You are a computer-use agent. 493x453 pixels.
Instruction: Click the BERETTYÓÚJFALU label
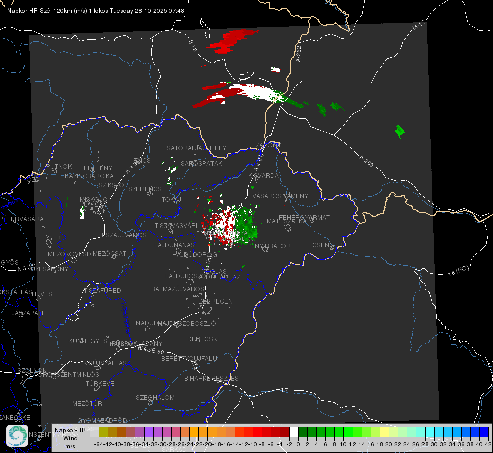point(189,359)
